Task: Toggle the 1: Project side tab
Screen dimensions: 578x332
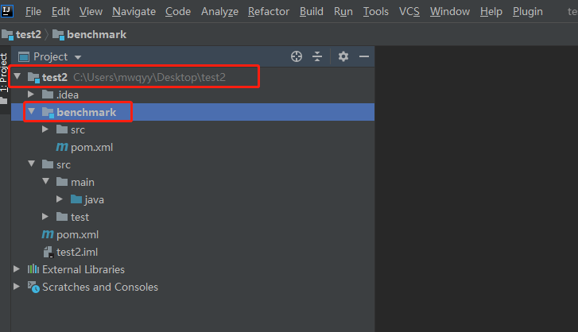Action: tap(4, 72)
